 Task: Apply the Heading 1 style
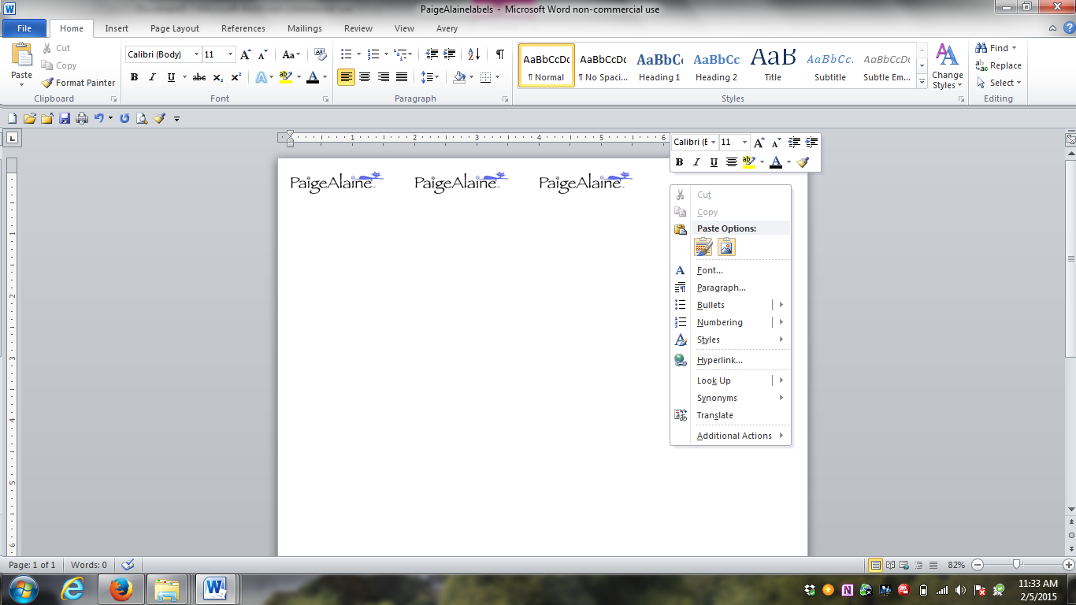tap(659, 66)
